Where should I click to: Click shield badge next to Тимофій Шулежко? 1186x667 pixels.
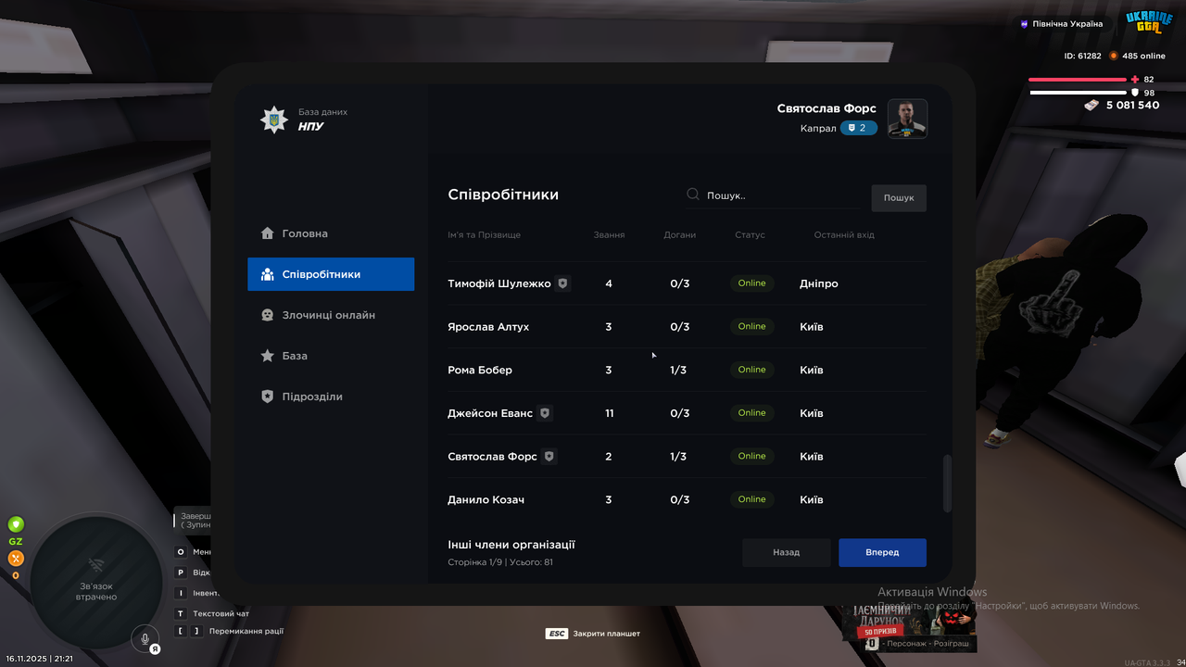562,283
